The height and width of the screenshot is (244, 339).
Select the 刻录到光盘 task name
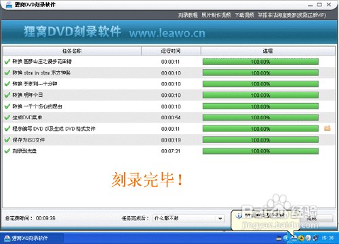tap(24, 151)
